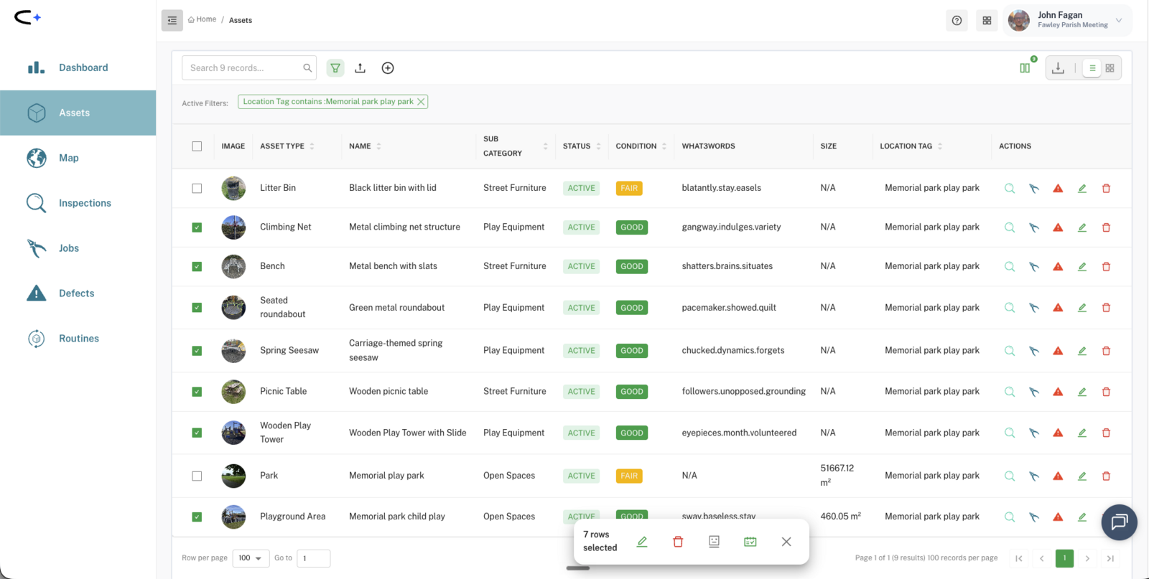Report defect triangle for Wooden Play Tower

(x=1058, y=433)
